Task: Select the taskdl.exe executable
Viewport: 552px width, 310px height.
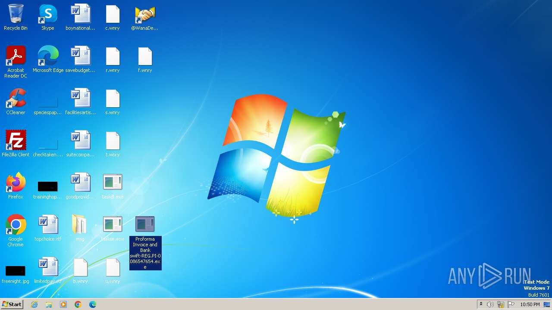Action: (113, 186)
